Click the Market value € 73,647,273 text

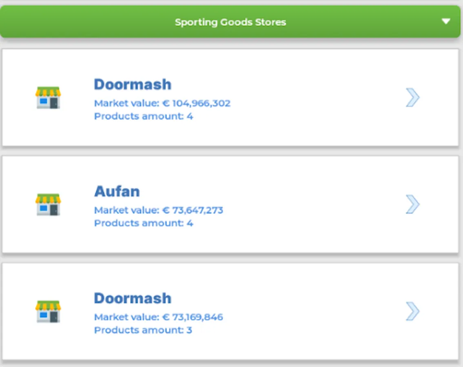159,210
